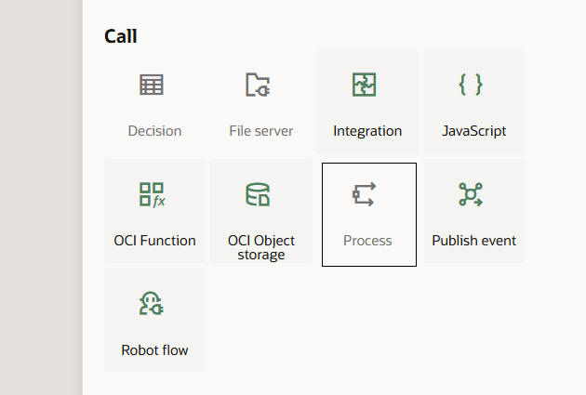Pick the OCI Function label
This screenshot has height=395, width=586.
[154, 241]
